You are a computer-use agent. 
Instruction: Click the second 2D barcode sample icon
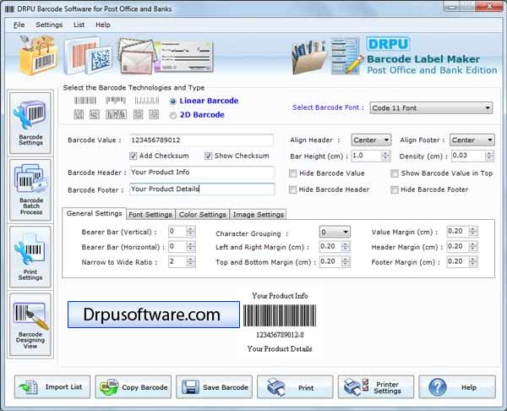pos(95,114)
